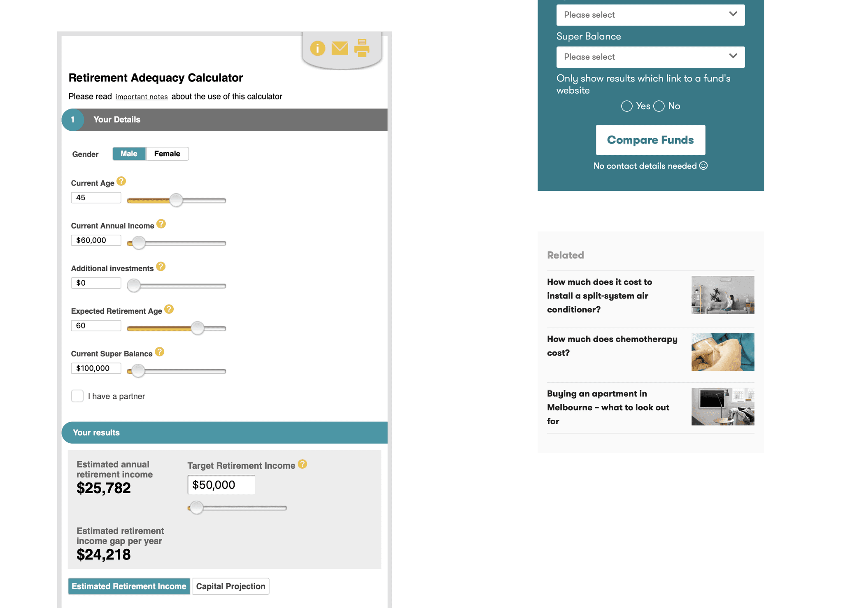Open Expected Retirement Age help icon

tap(169, 309)
